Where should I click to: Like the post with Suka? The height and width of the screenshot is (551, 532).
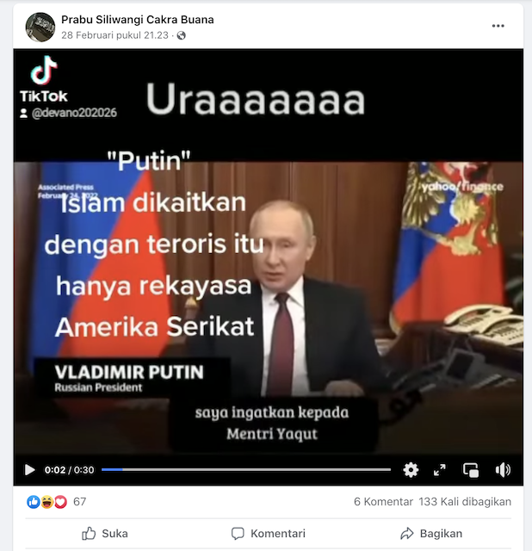tap(105, 534)
